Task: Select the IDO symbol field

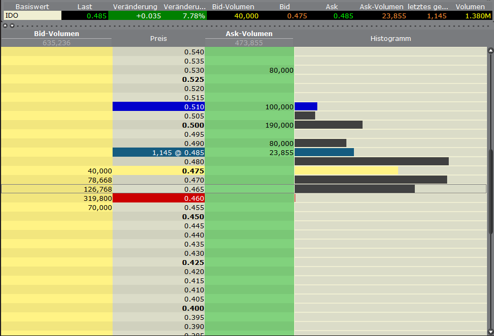Action: coord(30,16)
